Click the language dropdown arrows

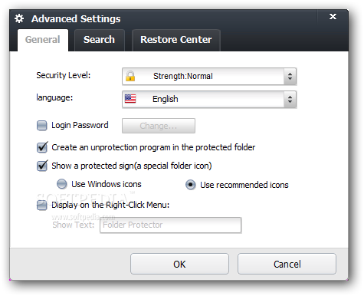[290, 99]
